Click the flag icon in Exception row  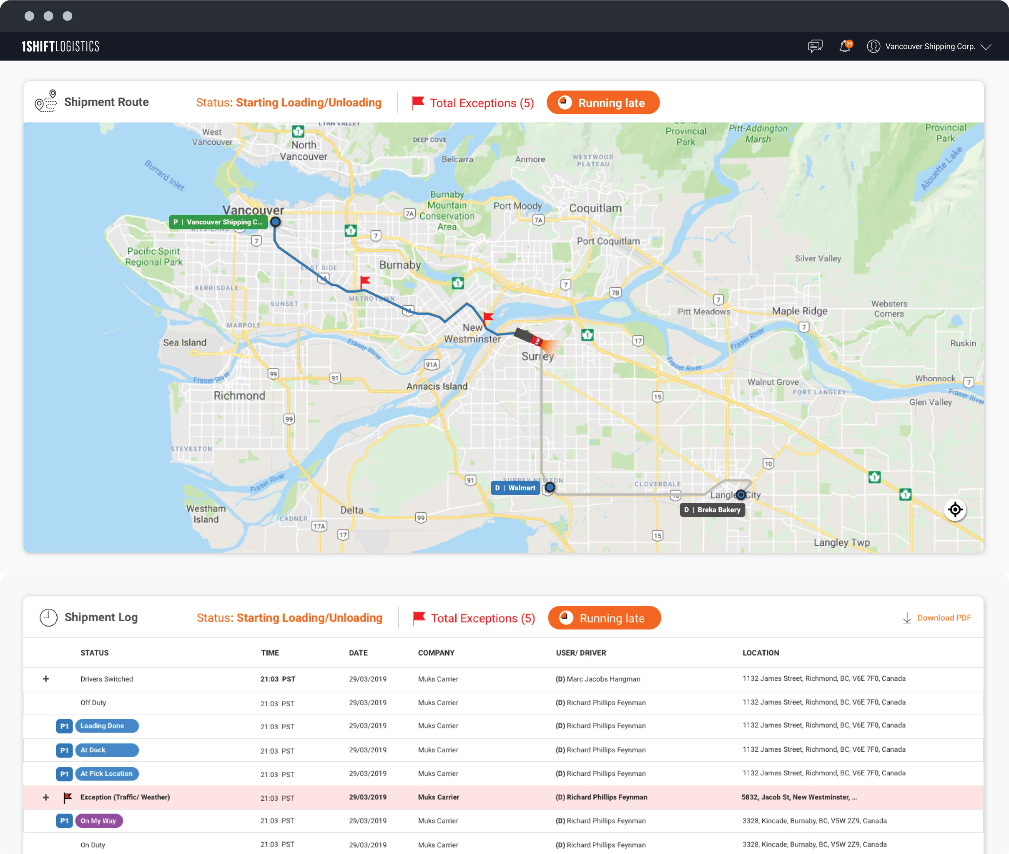click(68, 797)
